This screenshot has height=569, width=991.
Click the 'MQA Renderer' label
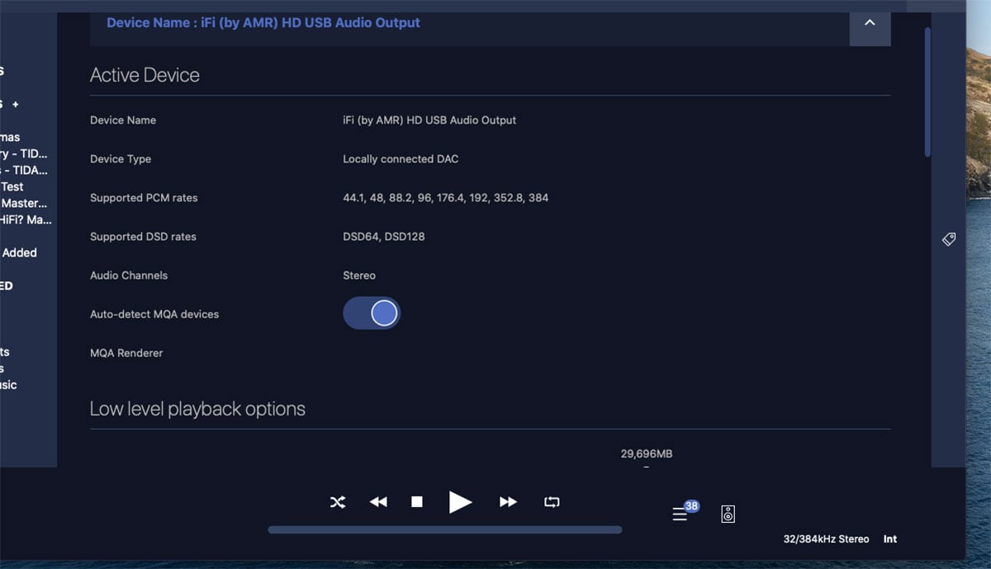coord(126,353)
